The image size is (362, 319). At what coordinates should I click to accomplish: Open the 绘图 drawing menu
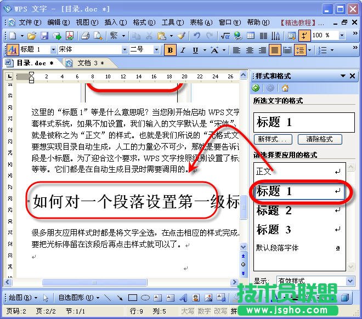click(x=23, y=298)
